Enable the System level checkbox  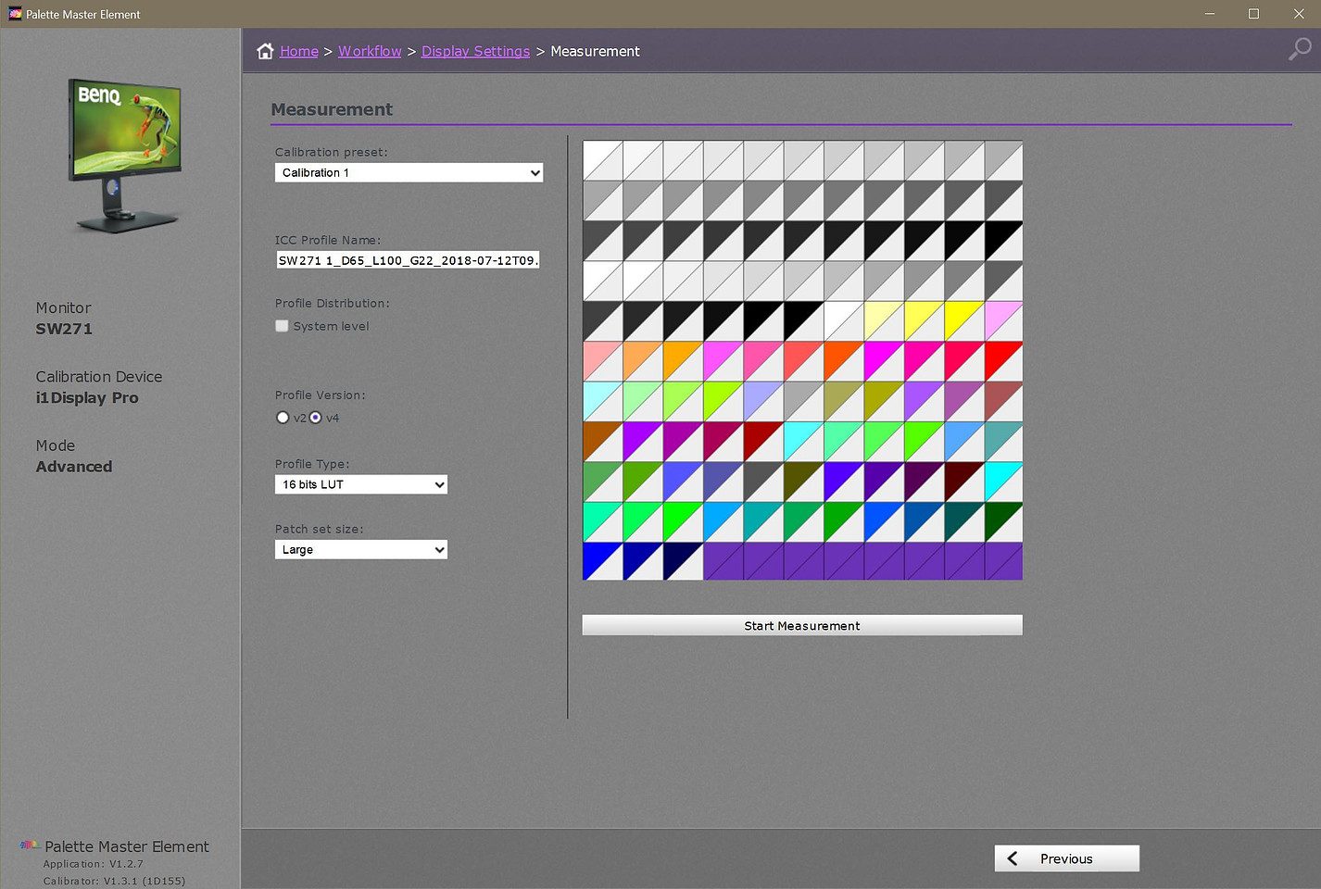(282, 326)
